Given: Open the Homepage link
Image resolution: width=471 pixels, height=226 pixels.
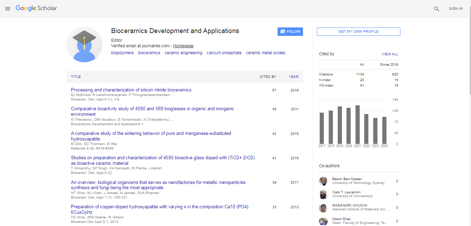Looking at the screenshot, I should 183,46.
